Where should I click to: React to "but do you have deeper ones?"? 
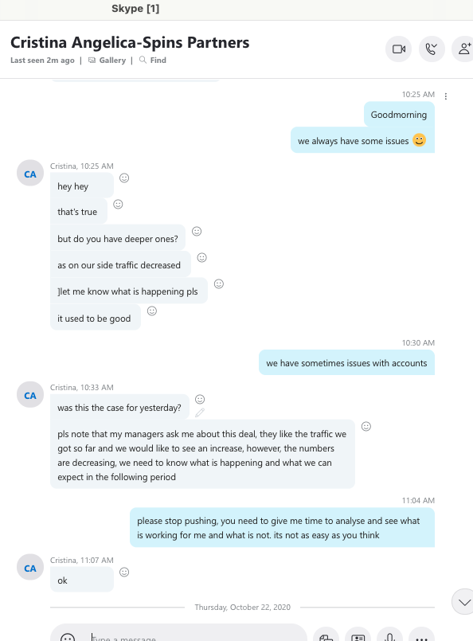(197, 232)
